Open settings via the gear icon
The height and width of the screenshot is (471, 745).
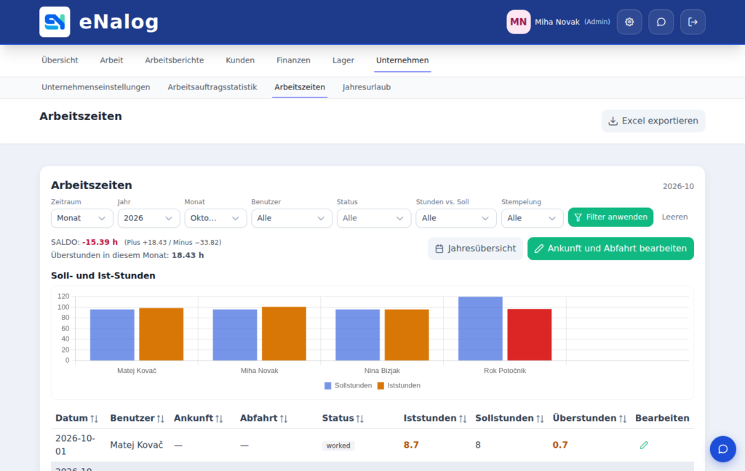click(x=629, y=22)
